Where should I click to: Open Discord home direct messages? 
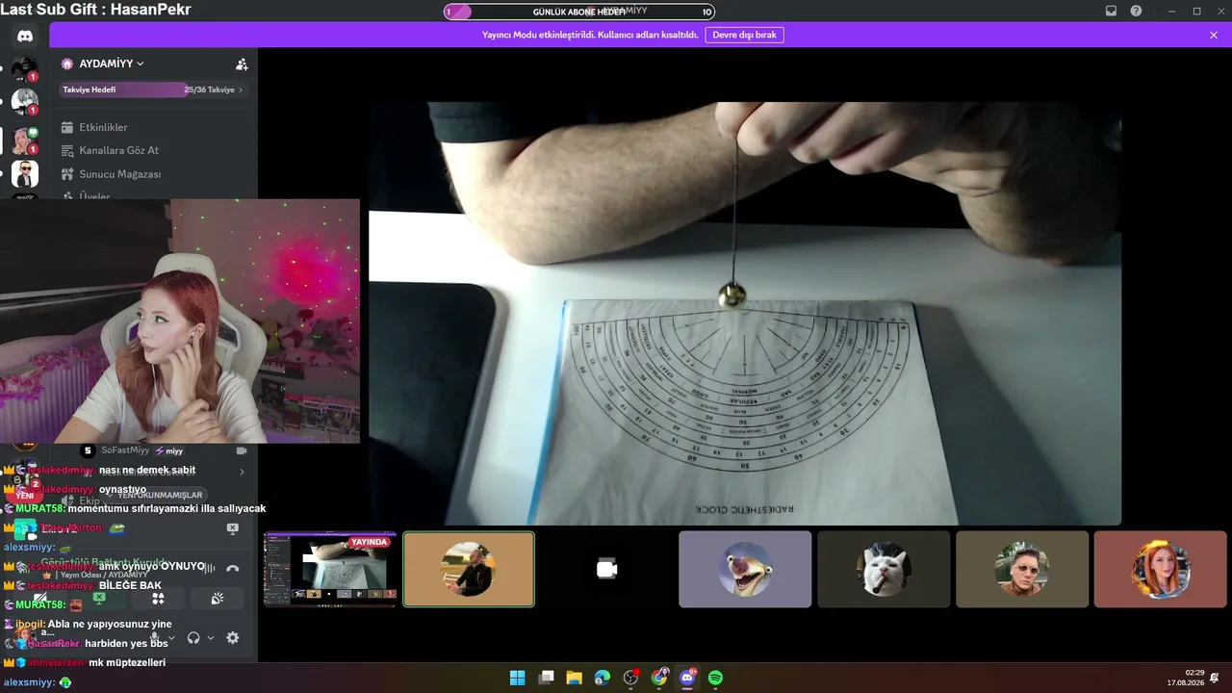pos(25,36)
